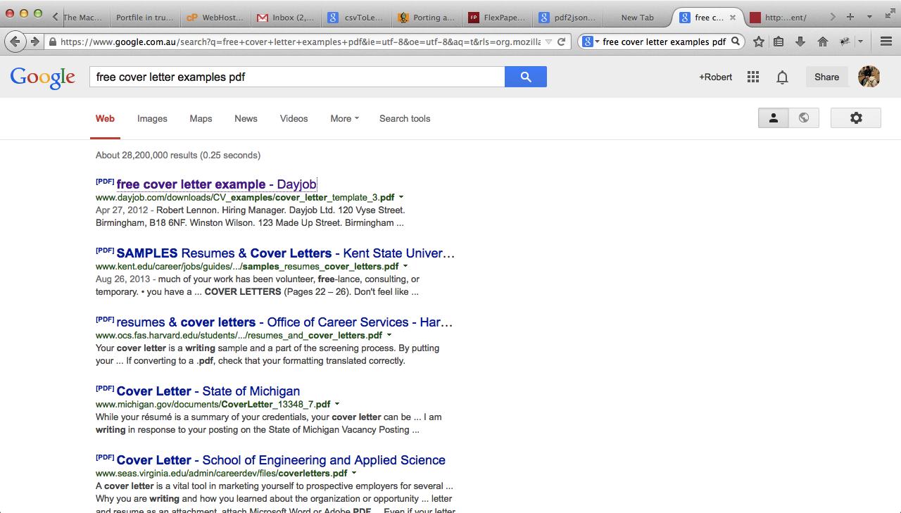Open the Harvard result options arrow

pyautogui.click(x=389, y=336)
